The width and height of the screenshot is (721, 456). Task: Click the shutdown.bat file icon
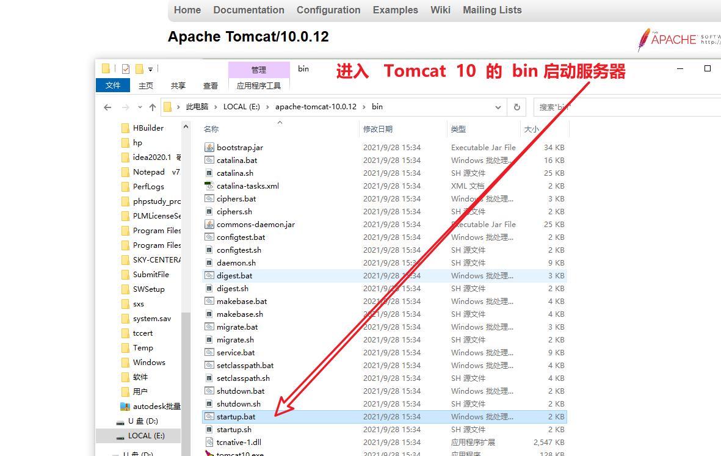click(x=209, y=391)
